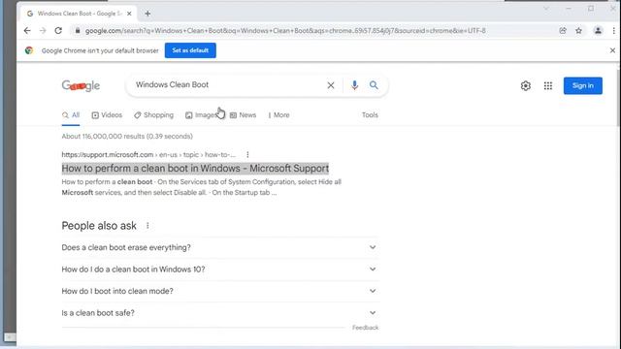Open 'How to perform a clean boot' result
This screenshot has width=621, height=349.
pyautogui.click(x=195, y=169)
